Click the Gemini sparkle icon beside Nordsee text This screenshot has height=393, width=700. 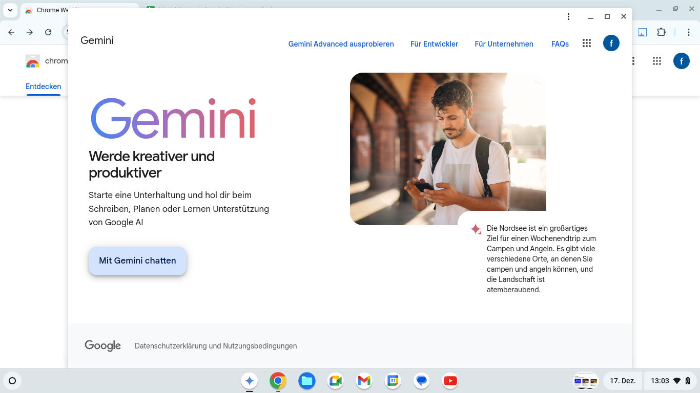[476, 229]
